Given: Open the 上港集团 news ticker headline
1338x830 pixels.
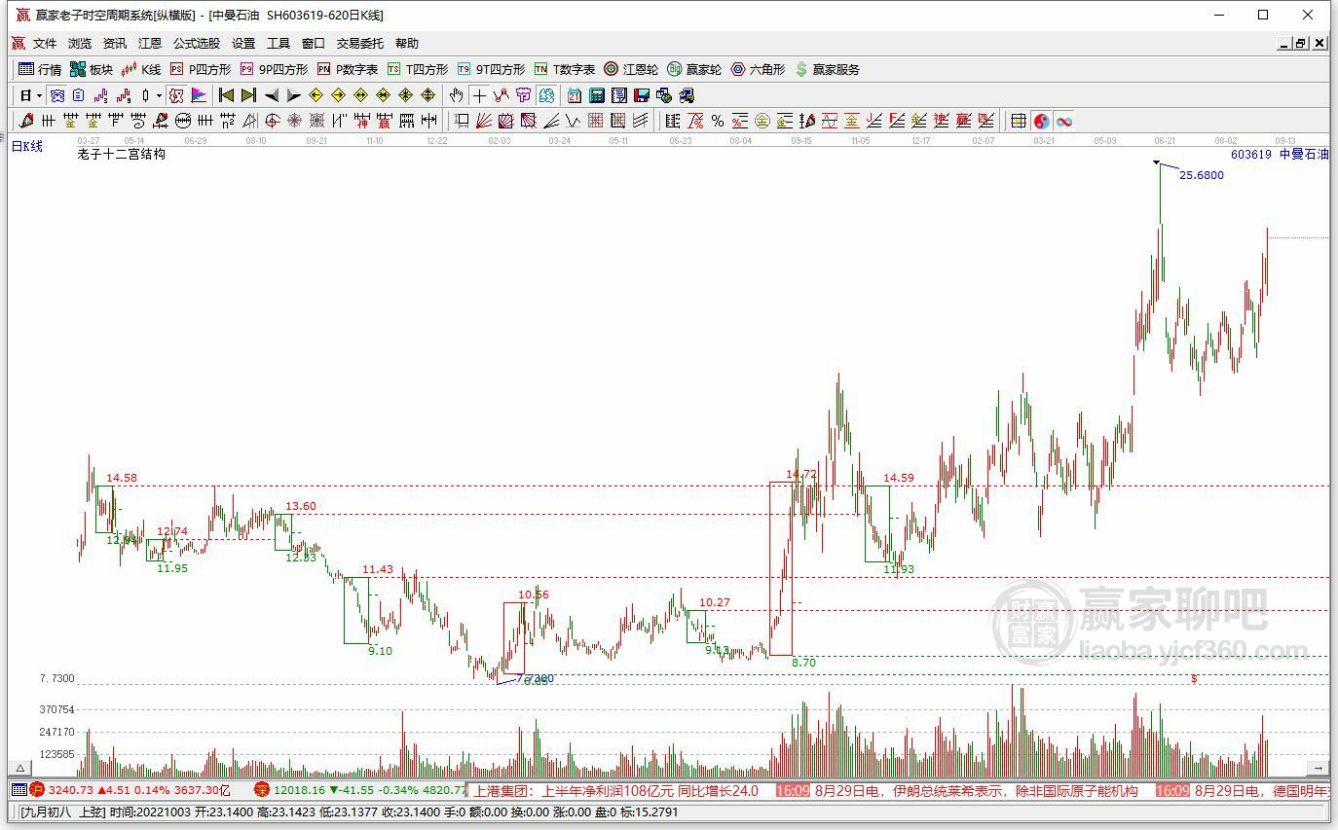Looking at the screenshot, I should [x=615, y=790].
